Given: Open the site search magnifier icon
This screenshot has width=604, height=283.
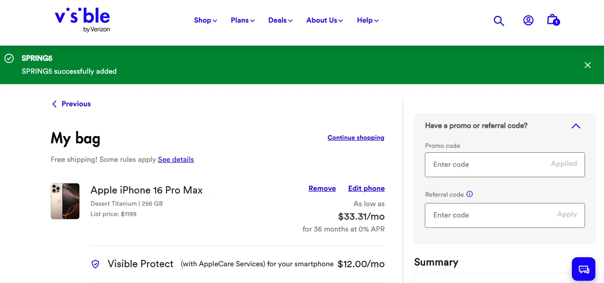Looking at the screenshot, I should [499, 21].
